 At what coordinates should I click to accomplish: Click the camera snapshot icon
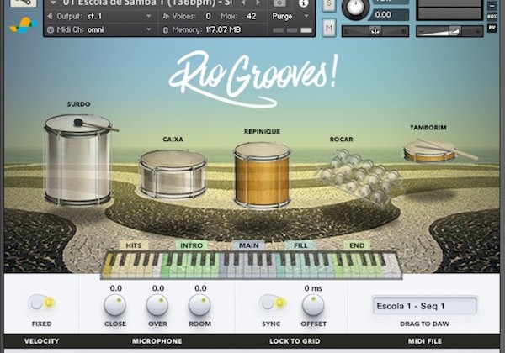coord(279,3)
